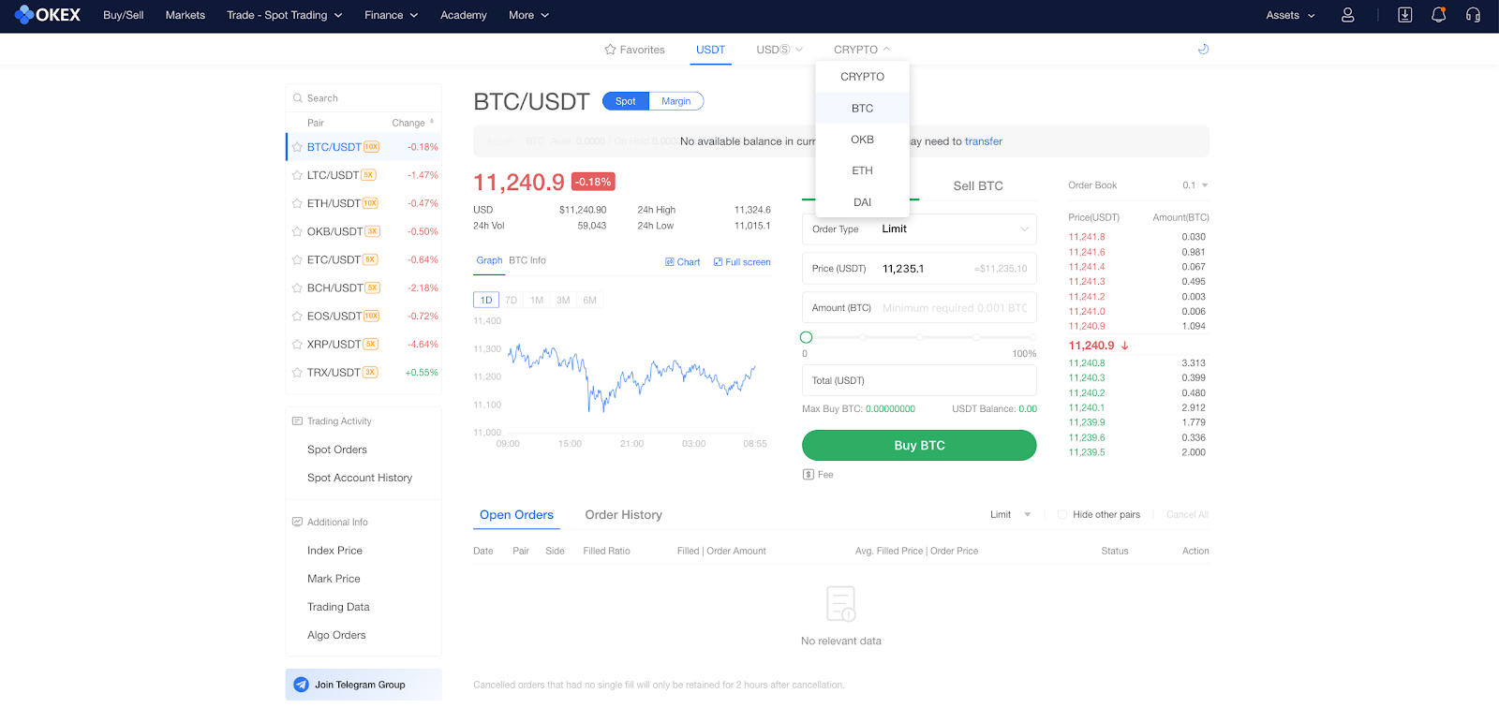The height and width of the screenshot is (708, 1499).
Task: Click the Telegram group icon
Action: pyautogui.click(x=301, y=685)
